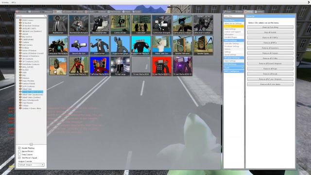Open Admin Server Settings entry

[x=233, y=23]
